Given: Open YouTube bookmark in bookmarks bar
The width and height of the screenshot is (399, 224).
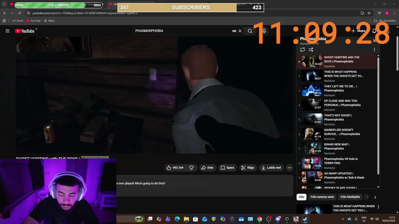Looking at the screenshot, I should pos(33,21).
